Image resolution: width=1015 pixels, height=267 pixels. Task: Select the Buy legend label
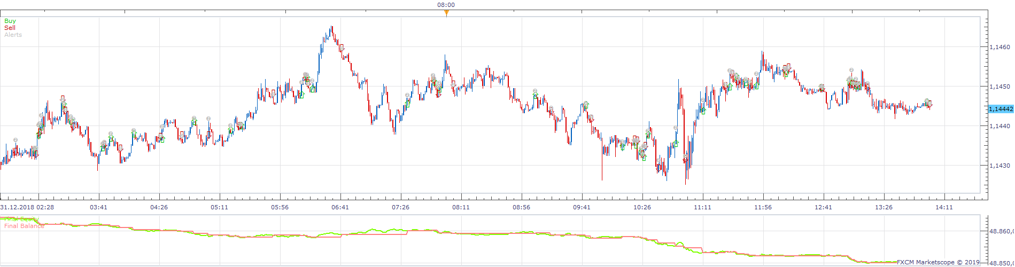[10, 21]
